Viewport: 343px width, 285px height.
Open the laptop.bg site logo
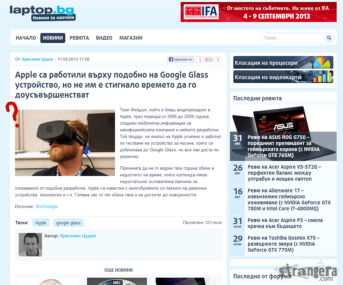coord(42,13)
